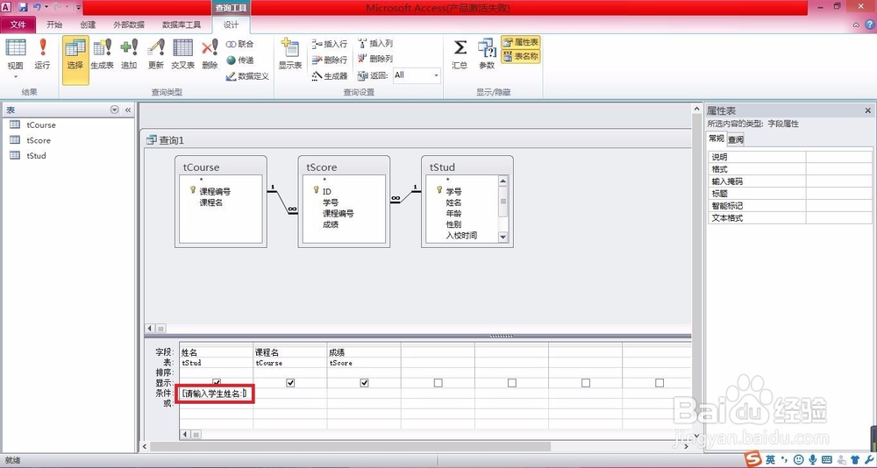Toggle the 汇总 totals row
Screen dimensions: 877x468
[460, 54]
